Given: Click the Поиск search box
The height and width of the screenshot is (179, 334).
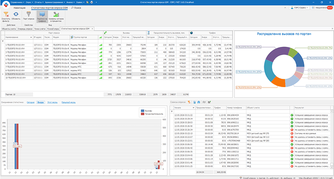Looking at the screenshot, I should 76,8.
